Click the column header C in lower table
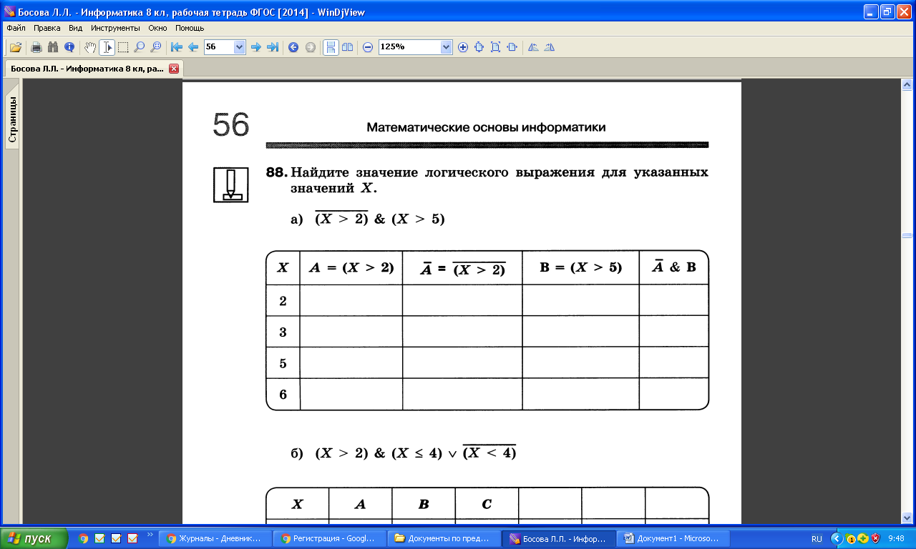This screenshot has width=916, height=549. [x=487, y=504]
